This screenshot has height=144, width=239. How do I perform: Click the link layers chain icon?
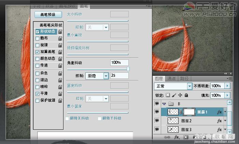point(167,137)
